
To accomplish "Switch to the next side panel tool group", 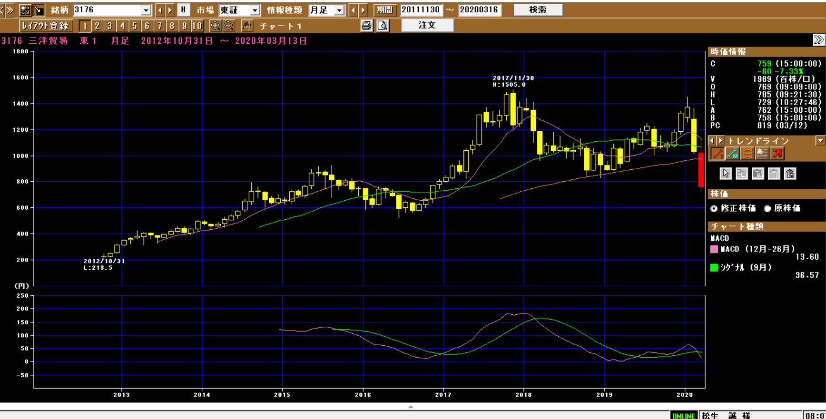I will pyautogui.click(x=720, y=141).
